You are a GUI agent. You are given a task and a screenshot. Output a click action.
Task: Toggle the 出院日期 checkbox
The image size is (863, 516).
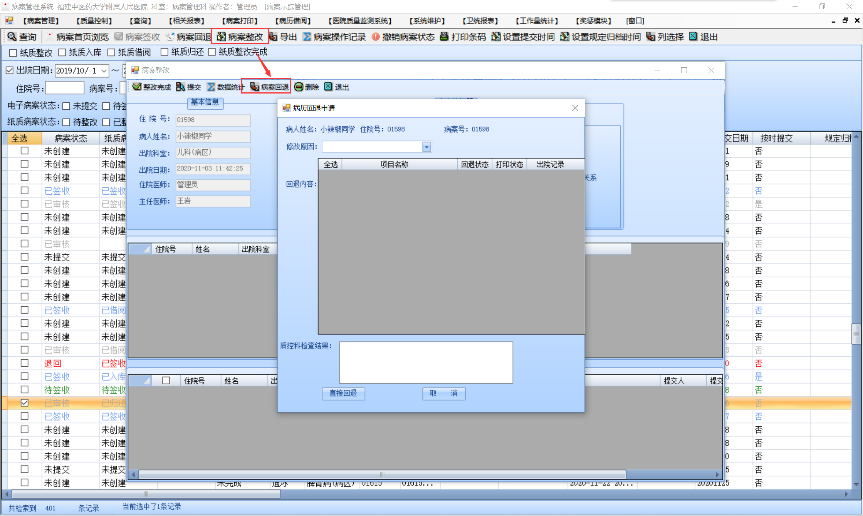[x=10, y=70]
